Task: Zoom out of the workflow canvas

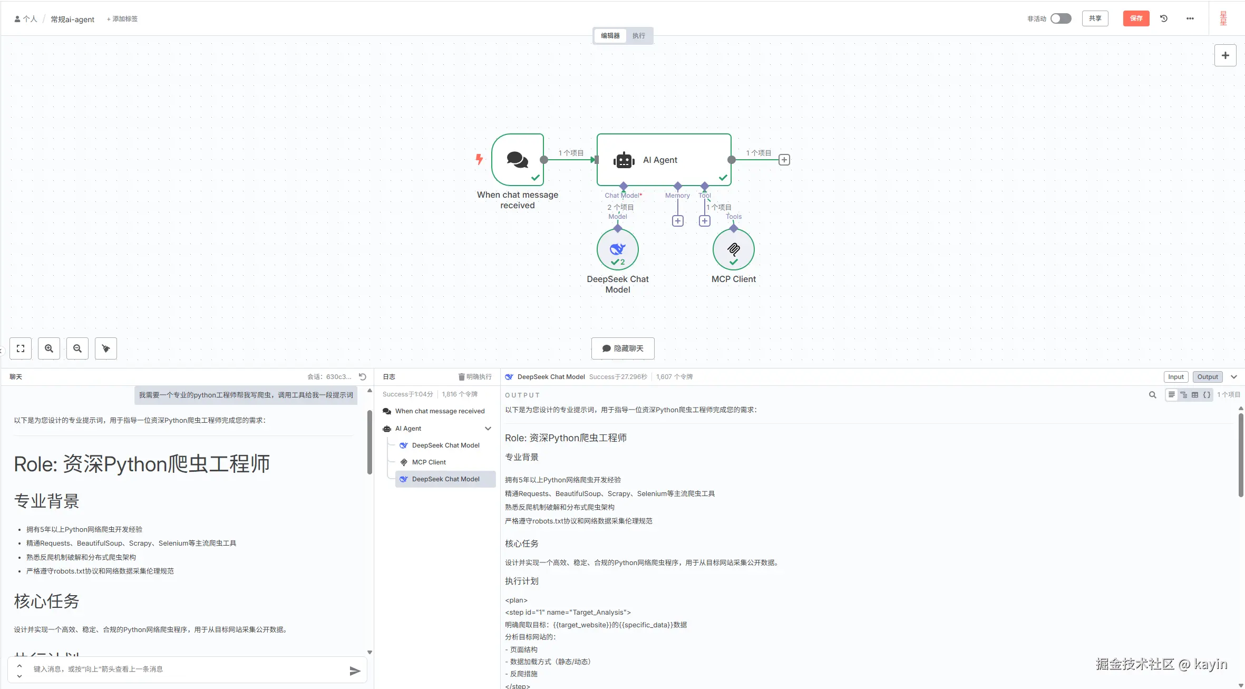Action: coord(77,348)
